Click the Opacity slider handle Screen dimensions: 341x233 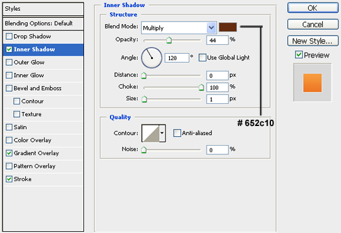tap(169, 41)
